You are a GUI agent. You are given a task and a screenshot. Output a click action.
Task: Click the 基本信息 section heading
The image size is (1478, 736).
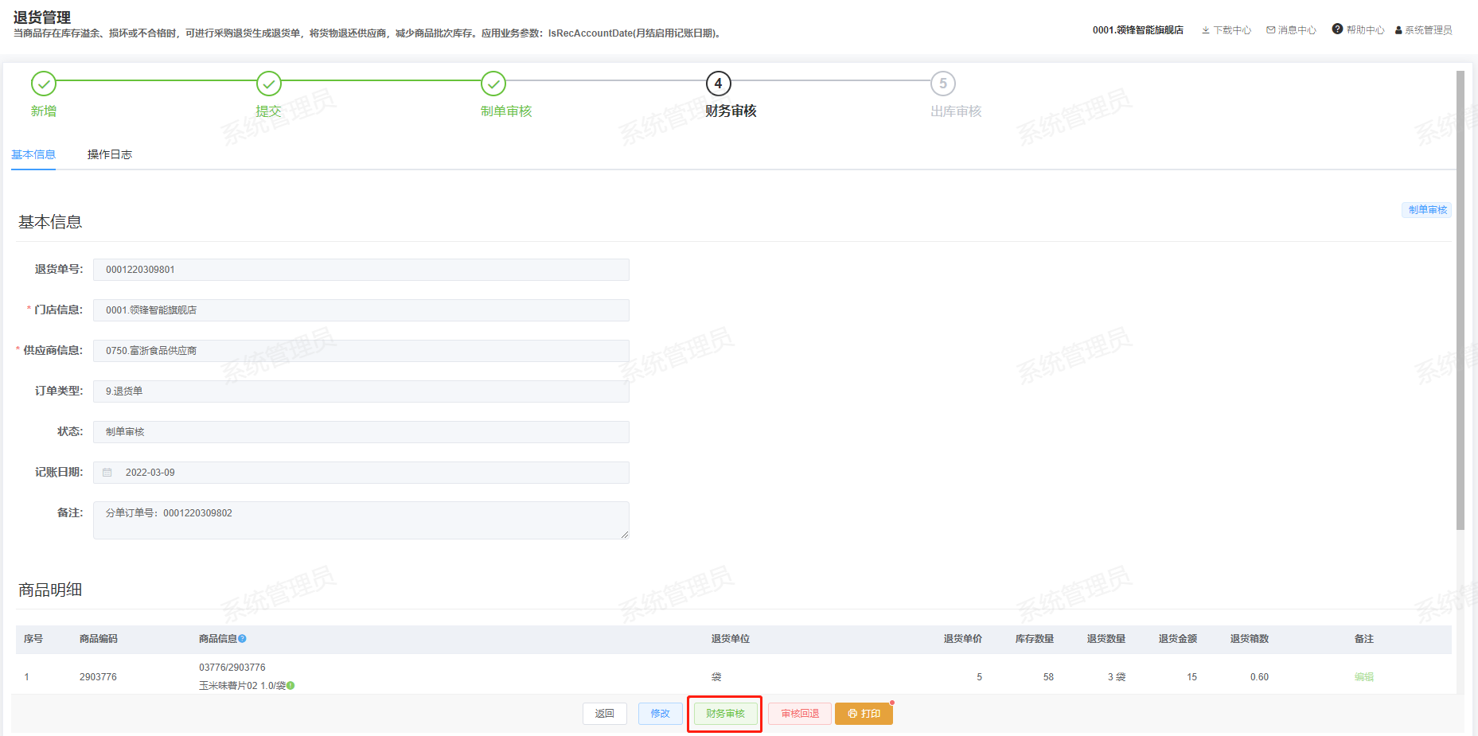pos(50,222)
